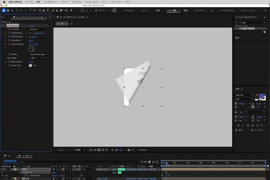This screenshot has height=180, width=270.
Task: Open the ファイル menu
Action: tap(29, 2)
